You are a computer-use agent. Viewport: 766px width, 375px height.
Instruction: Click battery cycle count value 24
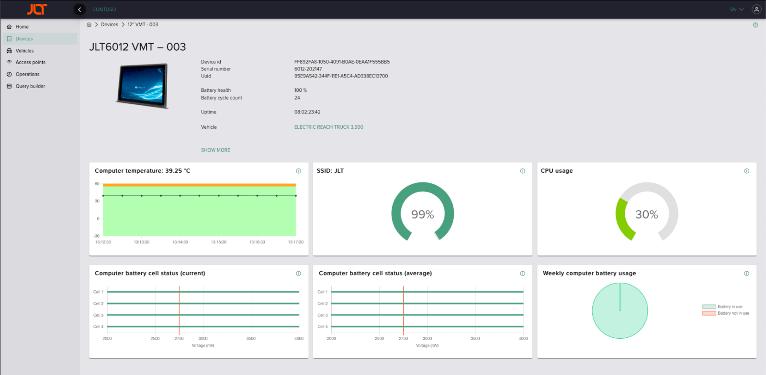click(x=297, y=98)
